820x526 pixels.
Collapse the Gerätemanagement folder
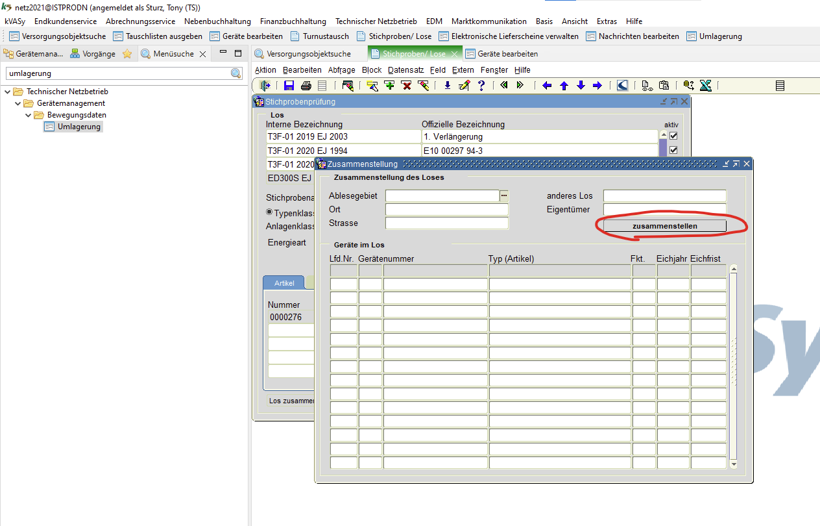point(18,103)
